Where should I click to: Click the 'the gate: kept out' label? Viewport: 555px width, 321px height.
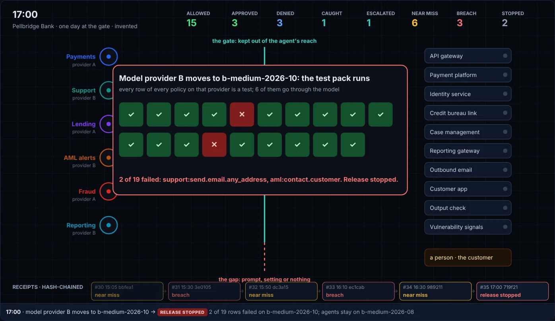[x=264, y=41]
